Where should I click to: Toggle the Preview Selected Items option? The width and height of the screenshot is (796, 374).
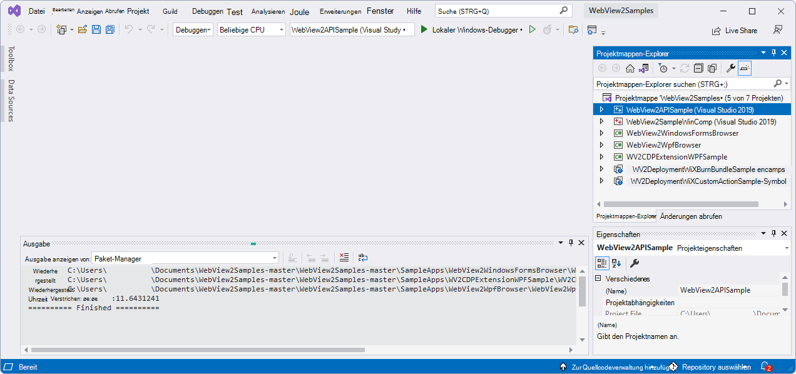(712, 68)
